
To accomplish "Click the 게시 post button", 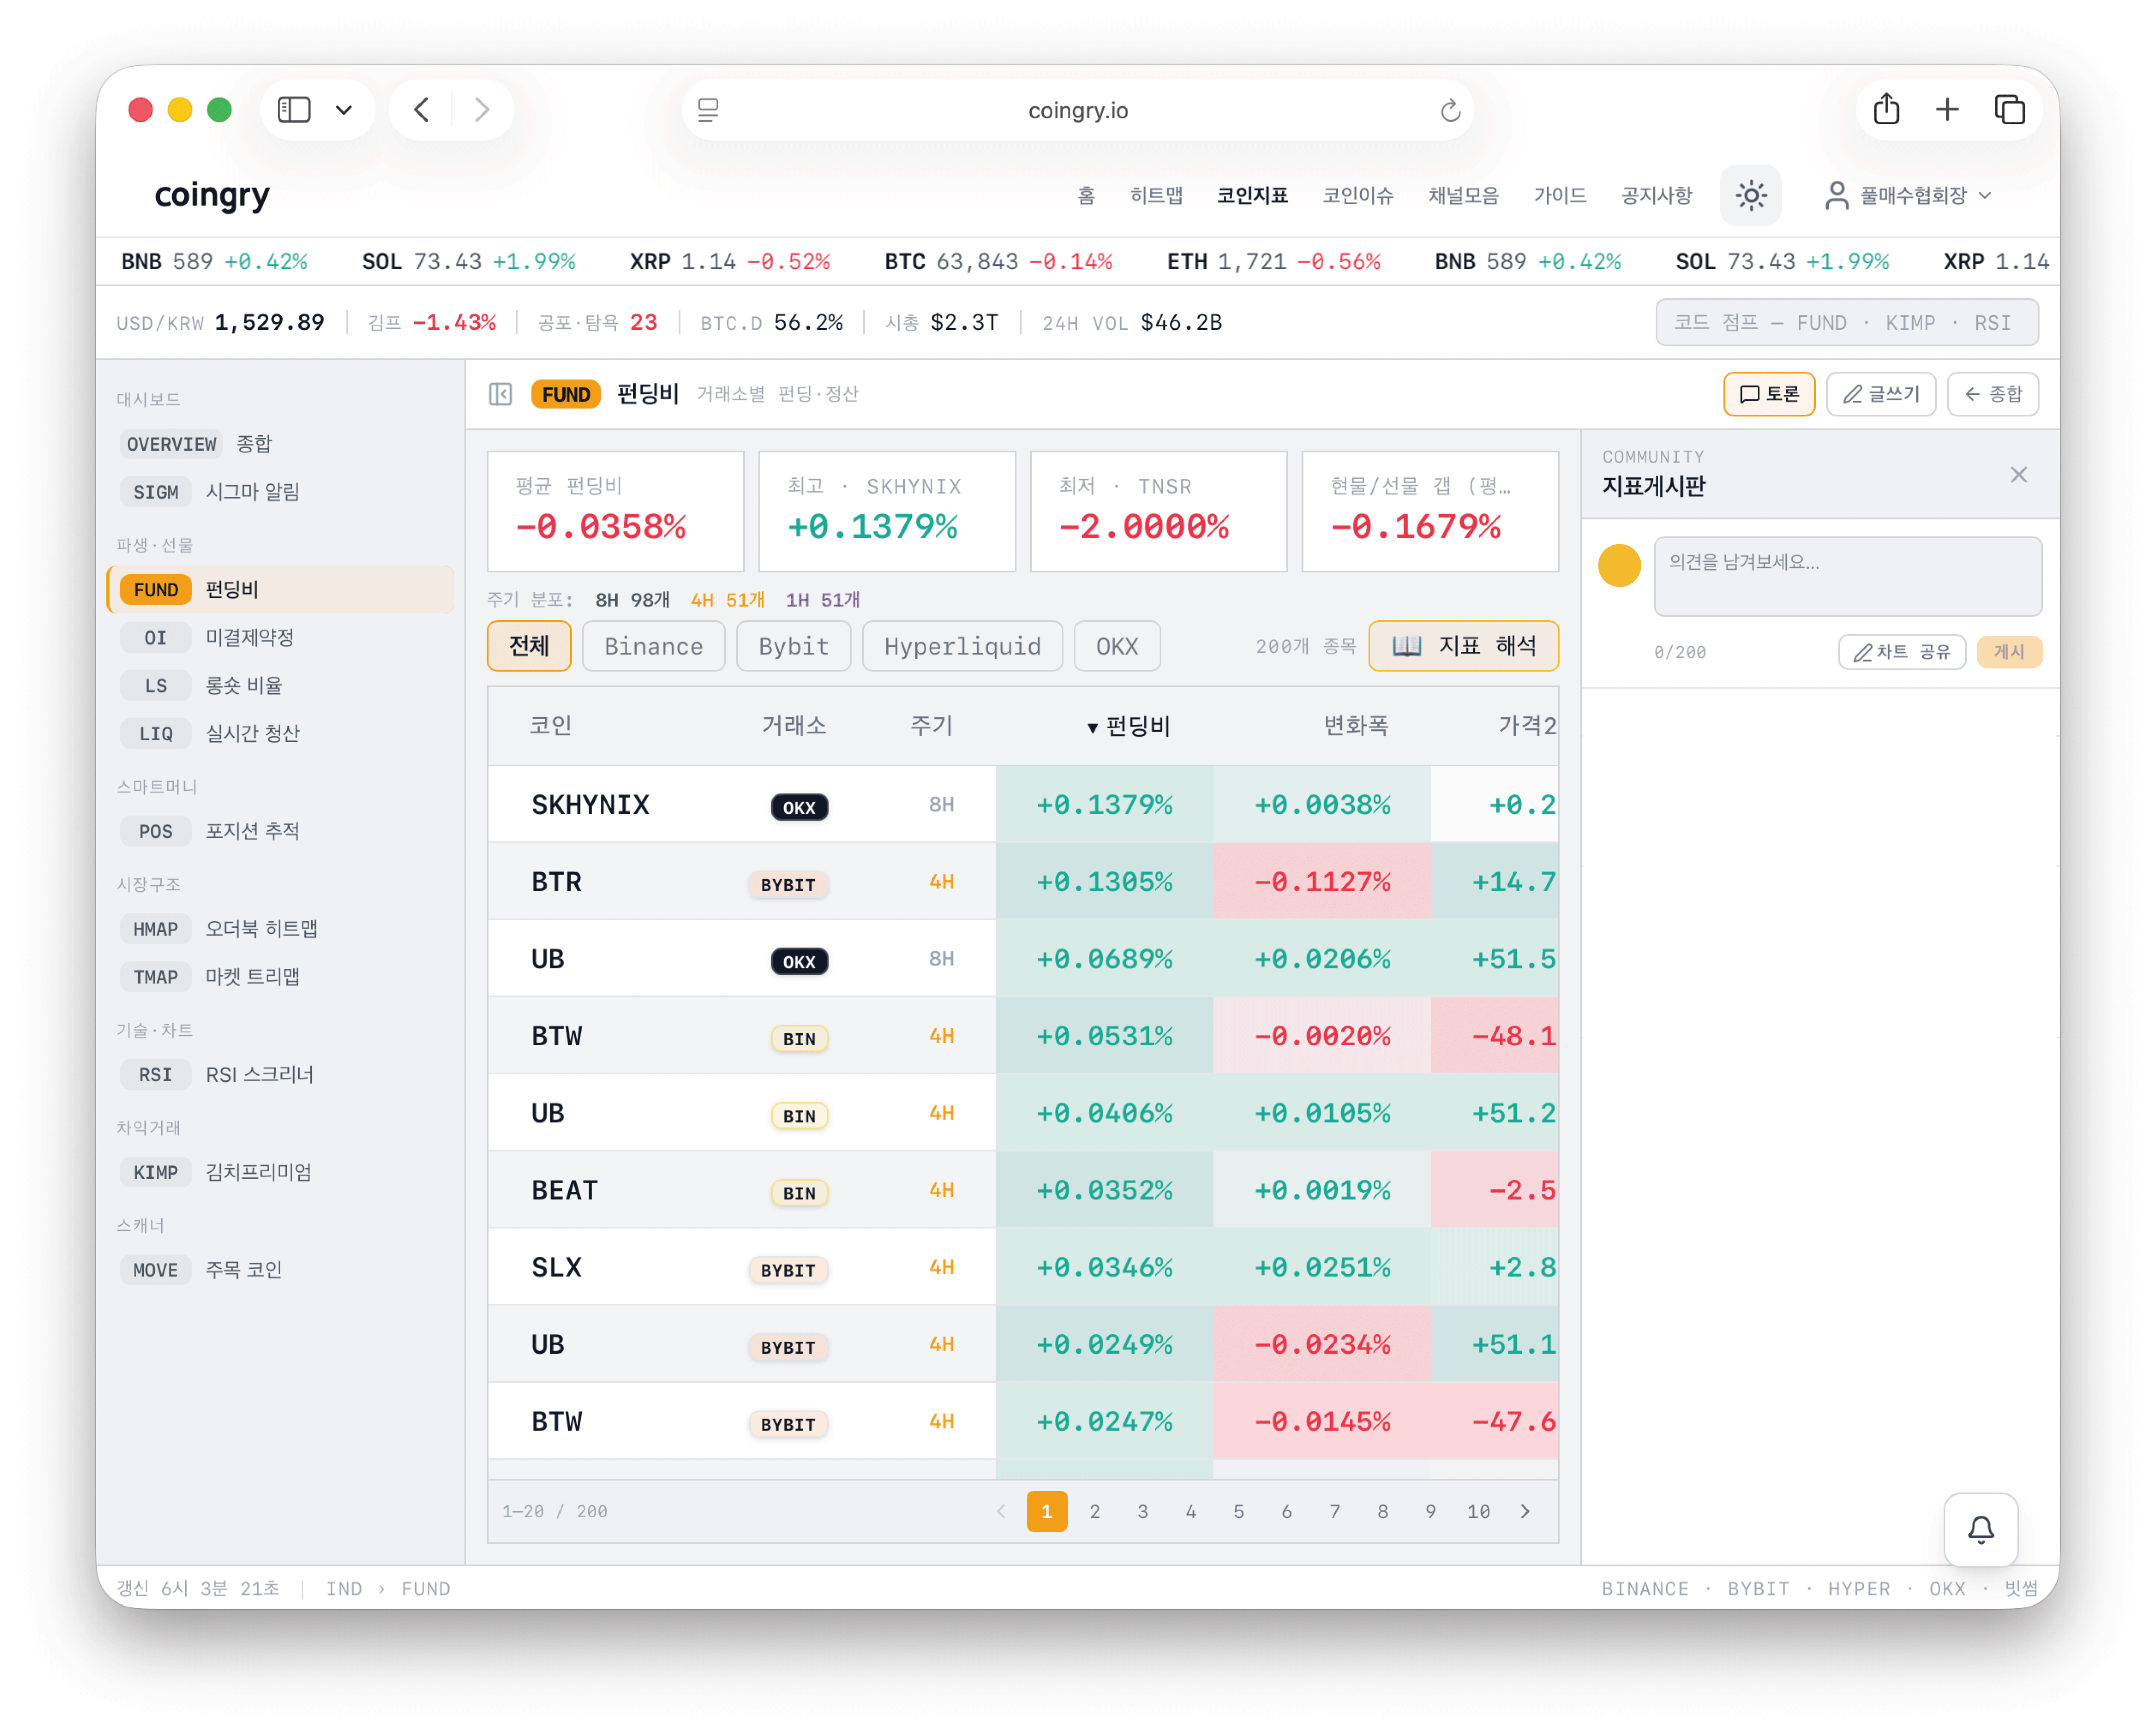I will click(2009, 652).
